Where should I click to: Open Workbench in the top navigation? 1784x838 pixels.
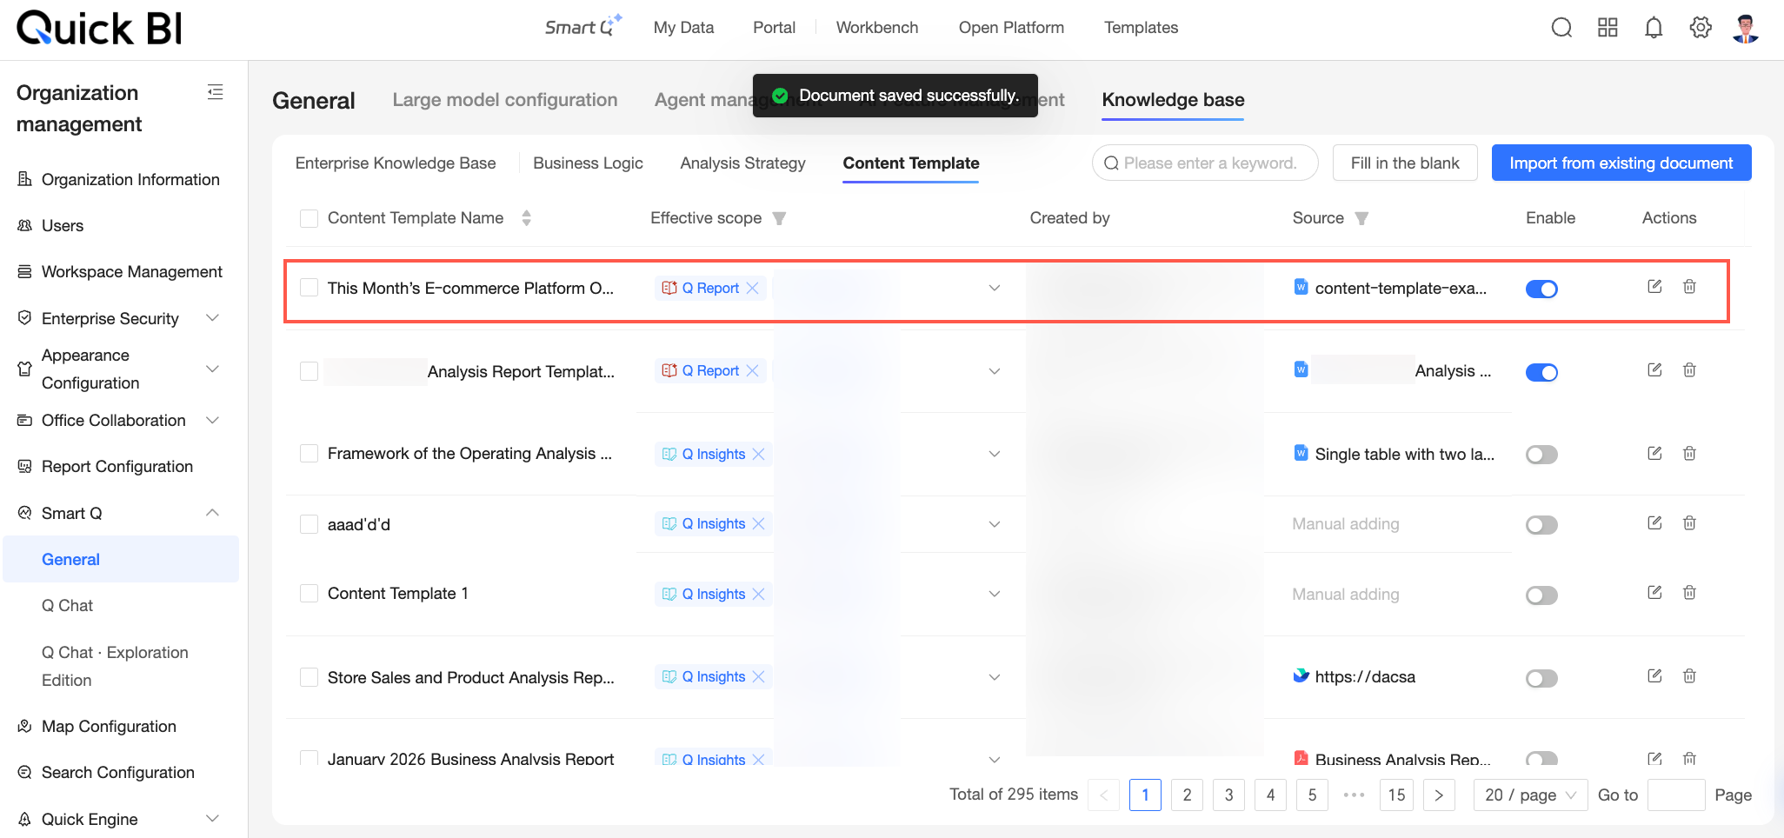[877, 28]
